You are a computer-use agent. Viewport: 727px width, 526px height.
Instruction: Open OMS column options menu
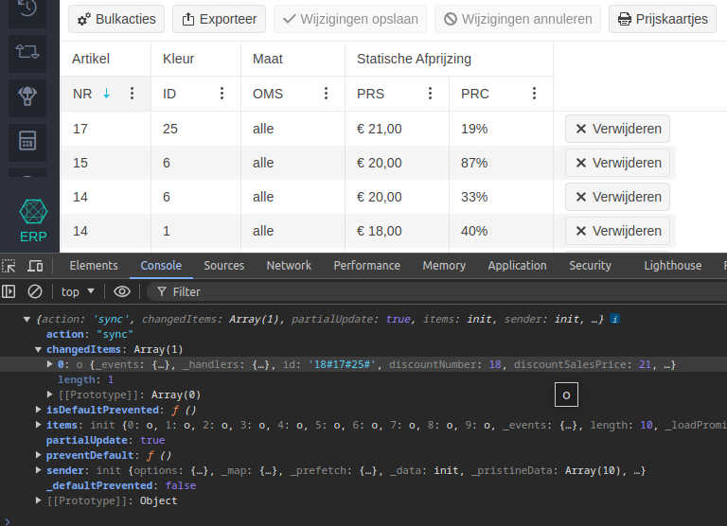tap(326, 94)
